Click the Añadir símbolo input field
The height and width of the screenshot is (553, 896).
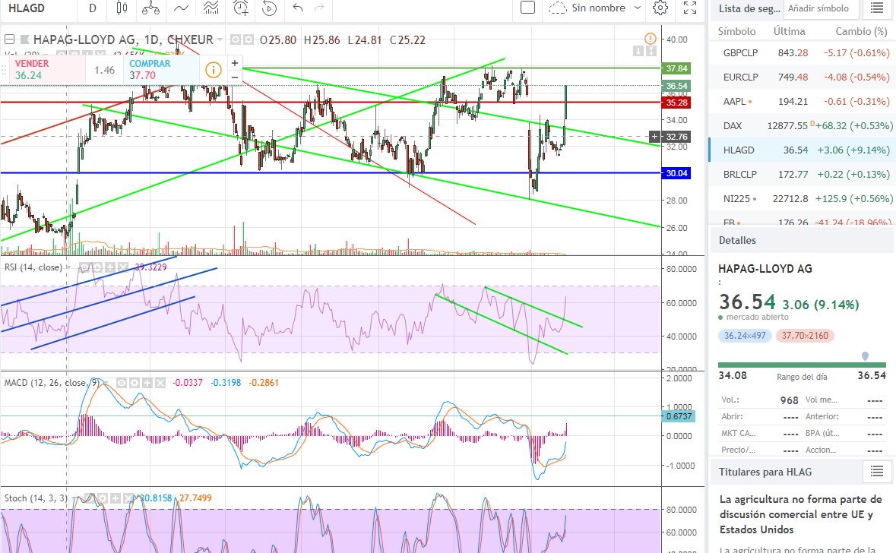coord(820,8)
